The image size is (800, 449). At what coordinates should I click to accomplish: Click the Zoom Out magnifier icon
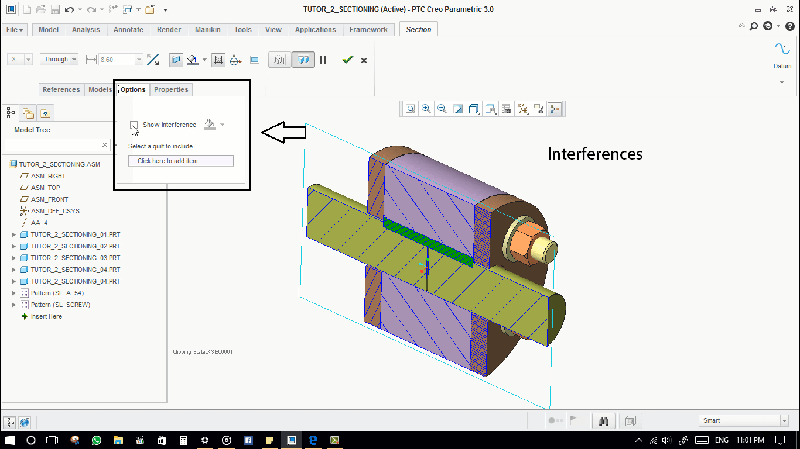tap(442, 109)
